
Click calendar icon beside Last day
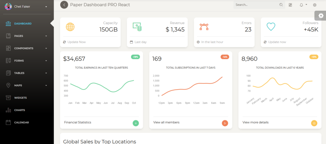pos(131,42)
